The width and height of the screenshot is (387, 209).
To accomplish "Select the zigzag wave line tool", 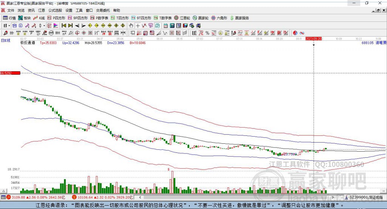I will pyautogui.click(x=165, y=33).
